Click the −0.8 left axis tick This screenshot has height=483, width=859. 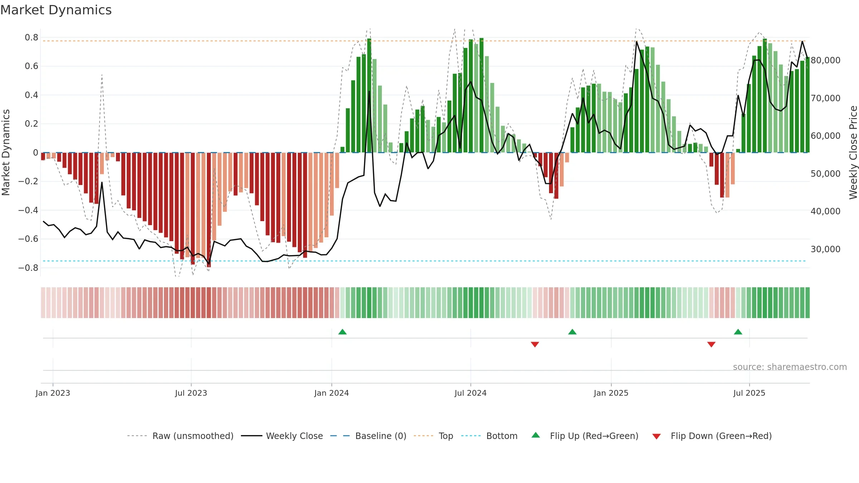(x=28, y=268)
